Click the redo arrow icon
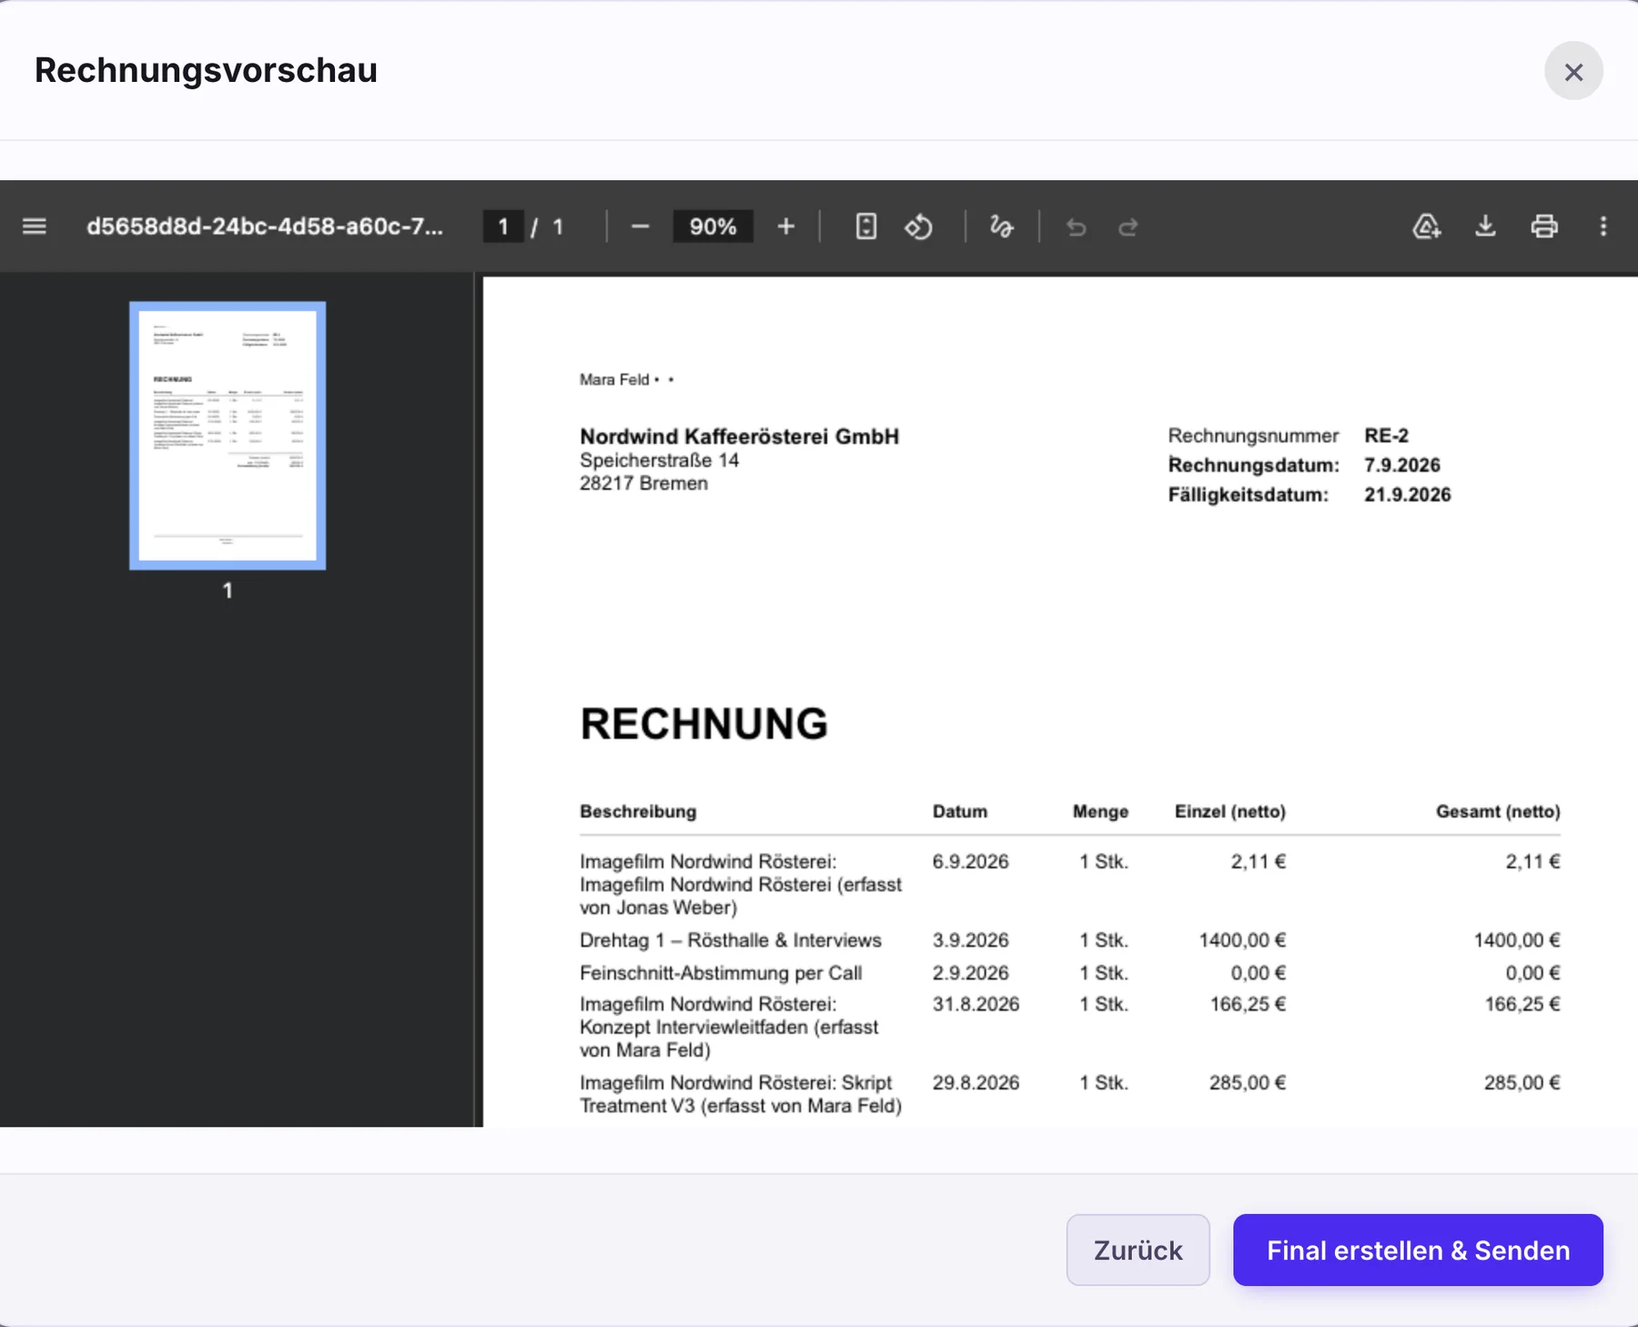 point(1128,227)
